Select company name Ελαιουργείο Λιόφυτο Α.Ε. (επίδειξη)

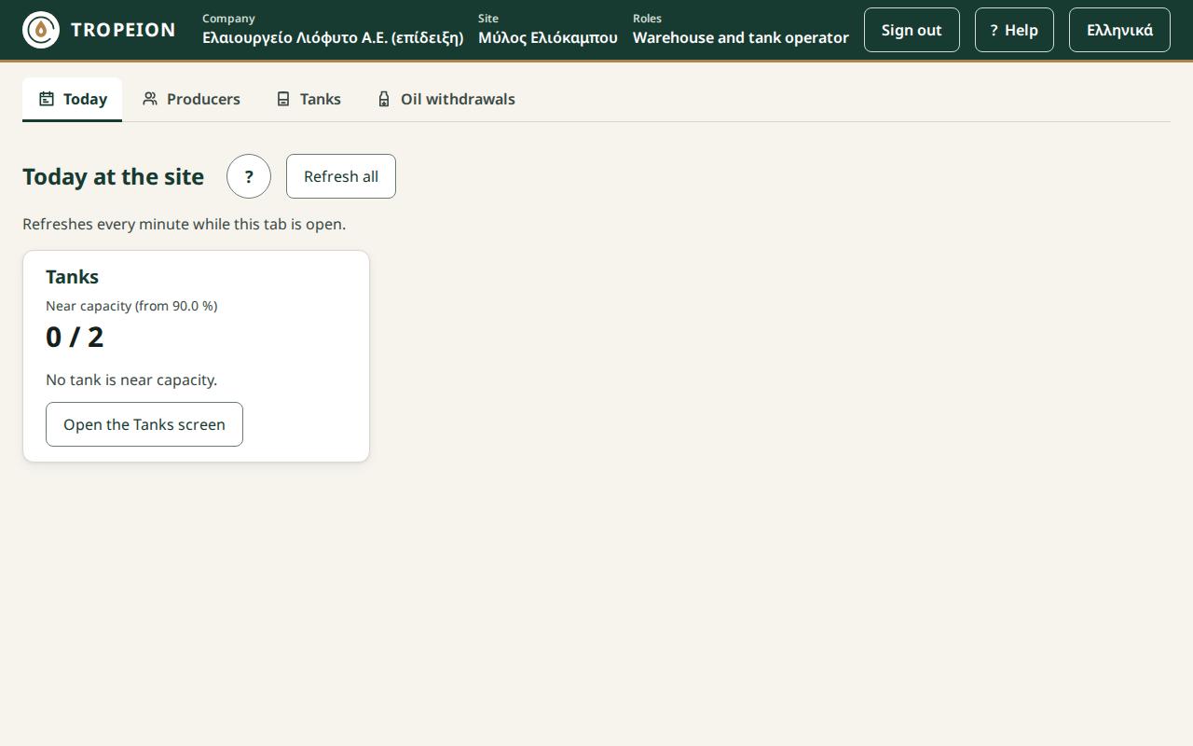pyautogui.click(x=333, y=38)
